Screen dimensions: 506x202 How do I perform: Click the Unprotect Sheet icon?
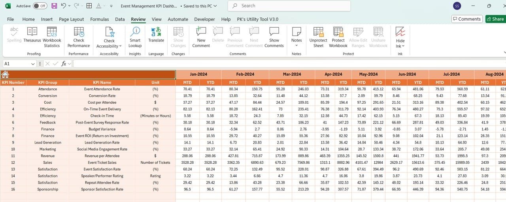pos(318,32)
